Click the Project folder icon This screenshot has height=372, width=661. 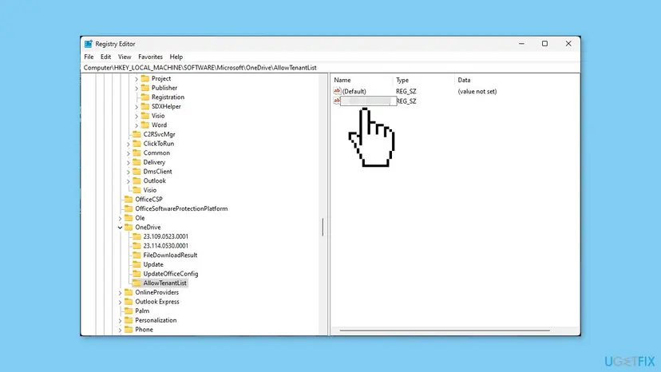tap(145, 78)
